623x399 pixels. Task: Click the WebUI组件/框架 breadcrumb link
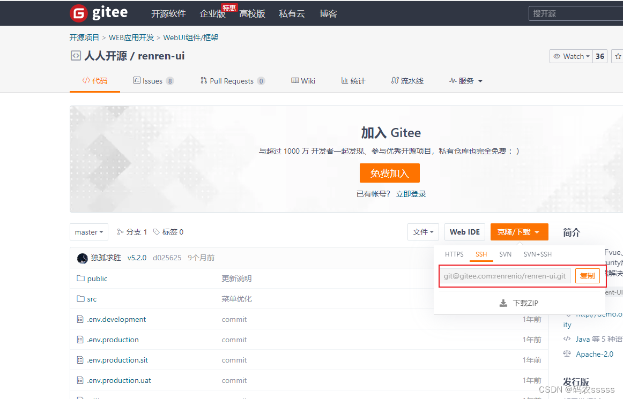click(x=191, y=37)
